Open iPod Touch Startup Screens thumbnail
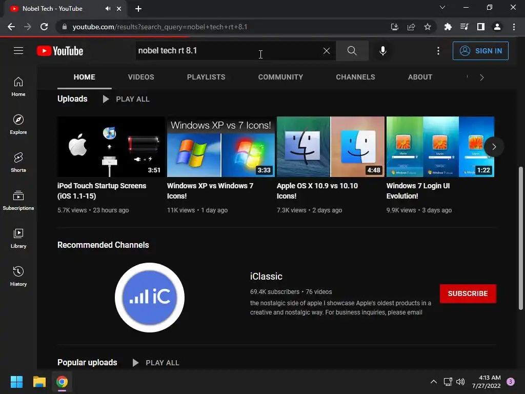This screenshot has width=525, height=394. coord(111,147)
